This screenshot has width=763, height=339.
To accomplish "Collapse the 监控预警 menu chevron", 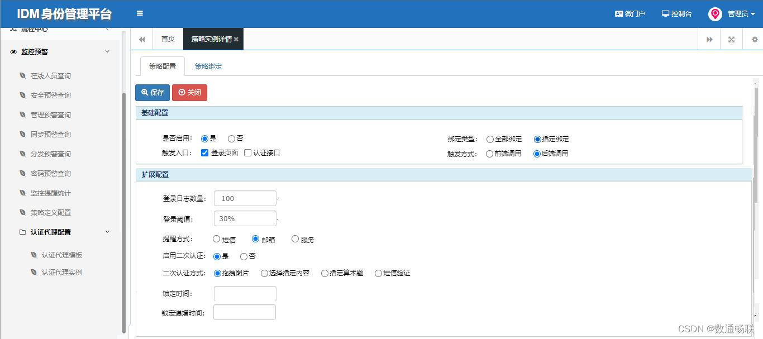I will (x=107, y=51).
